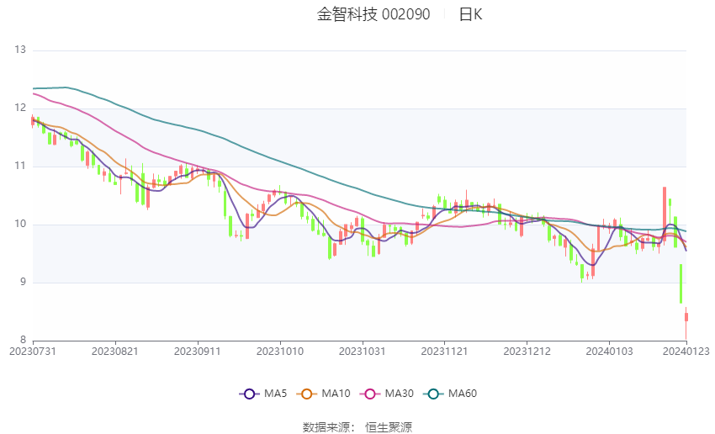
Task: Toggle the MA10 legend series
Action: 323,394
